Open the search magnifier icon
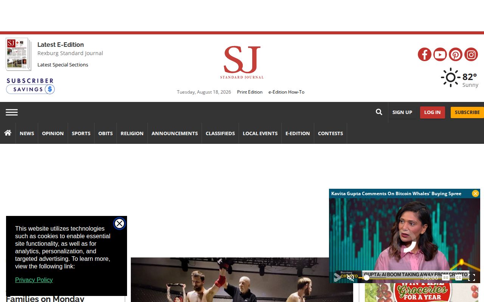The image size is (484, 302). pos(379,112)
